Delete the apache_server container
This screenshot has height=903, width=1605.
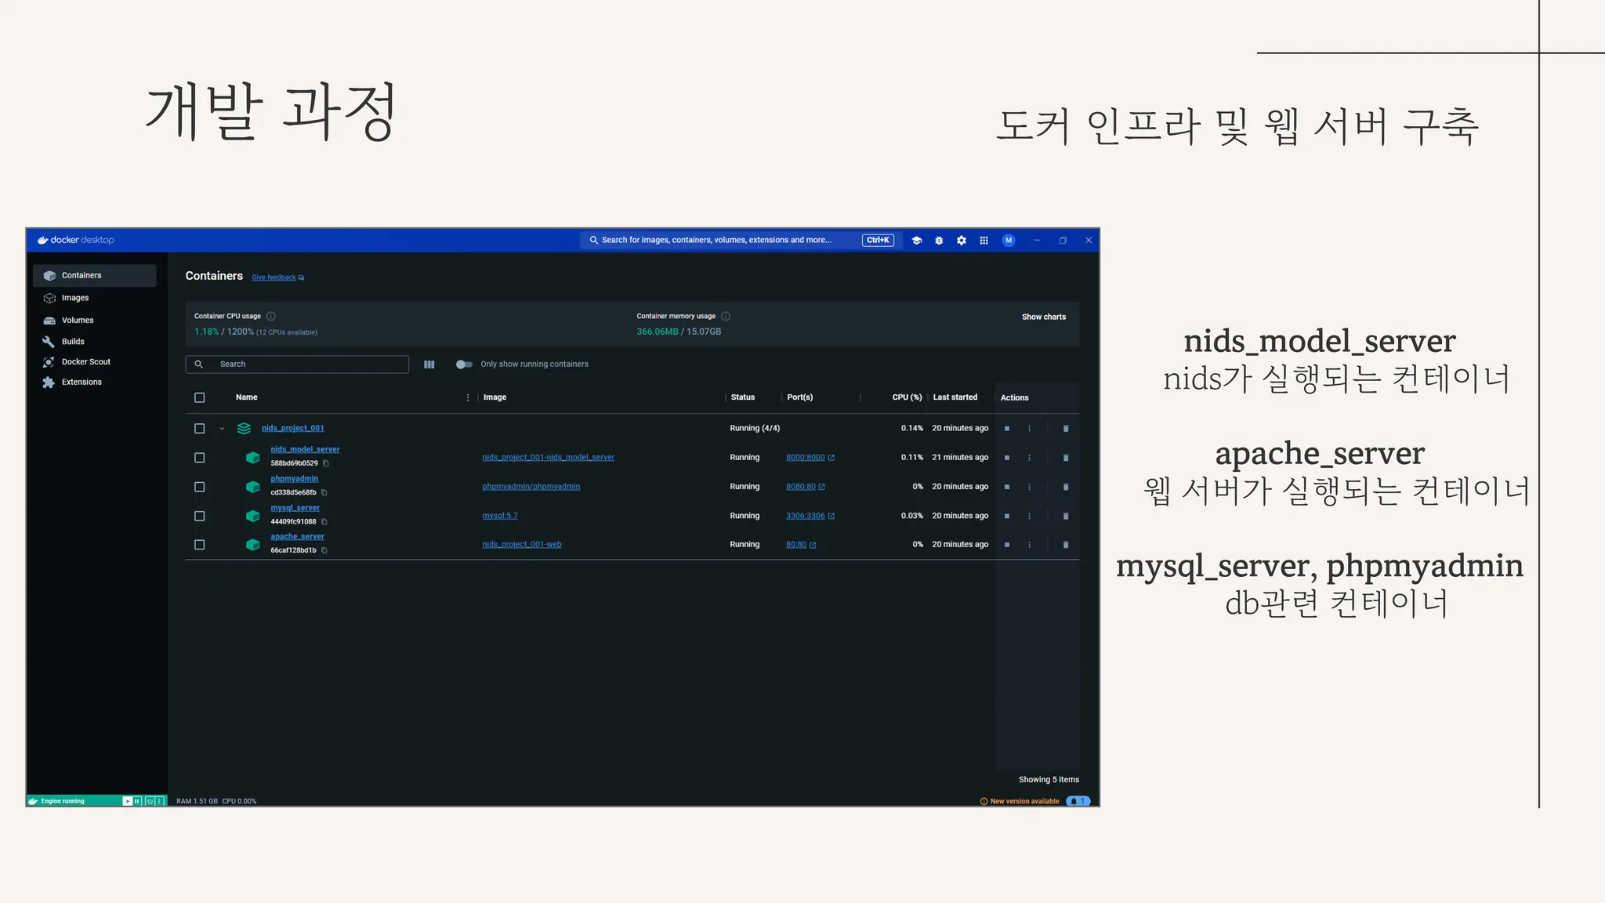1066,545
